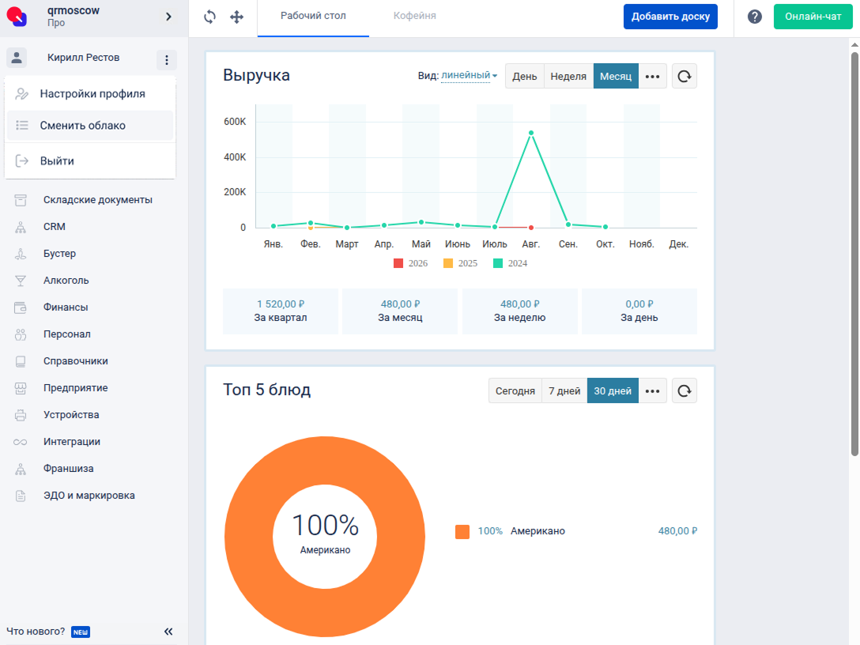This screenshot has height=645, width=860.
Task: Open the Онлайн-чат button
Action: point(813,17)
